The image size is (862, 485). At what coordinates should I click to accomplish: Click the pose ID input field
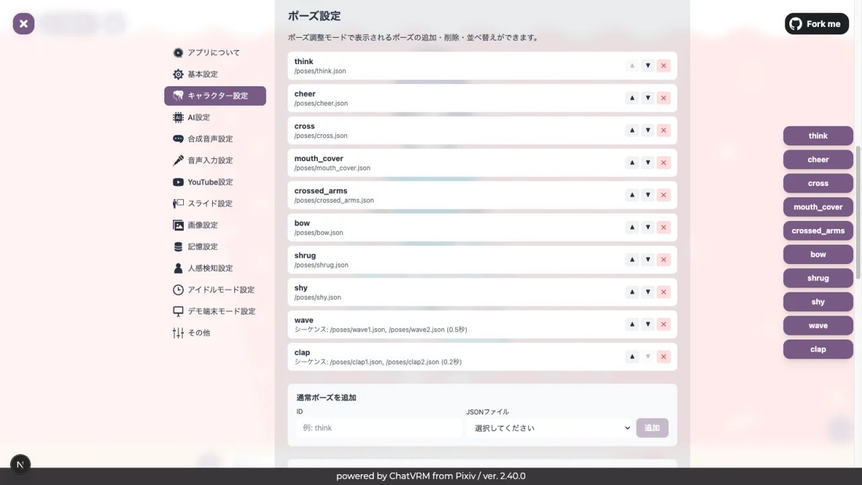(378, 428)
